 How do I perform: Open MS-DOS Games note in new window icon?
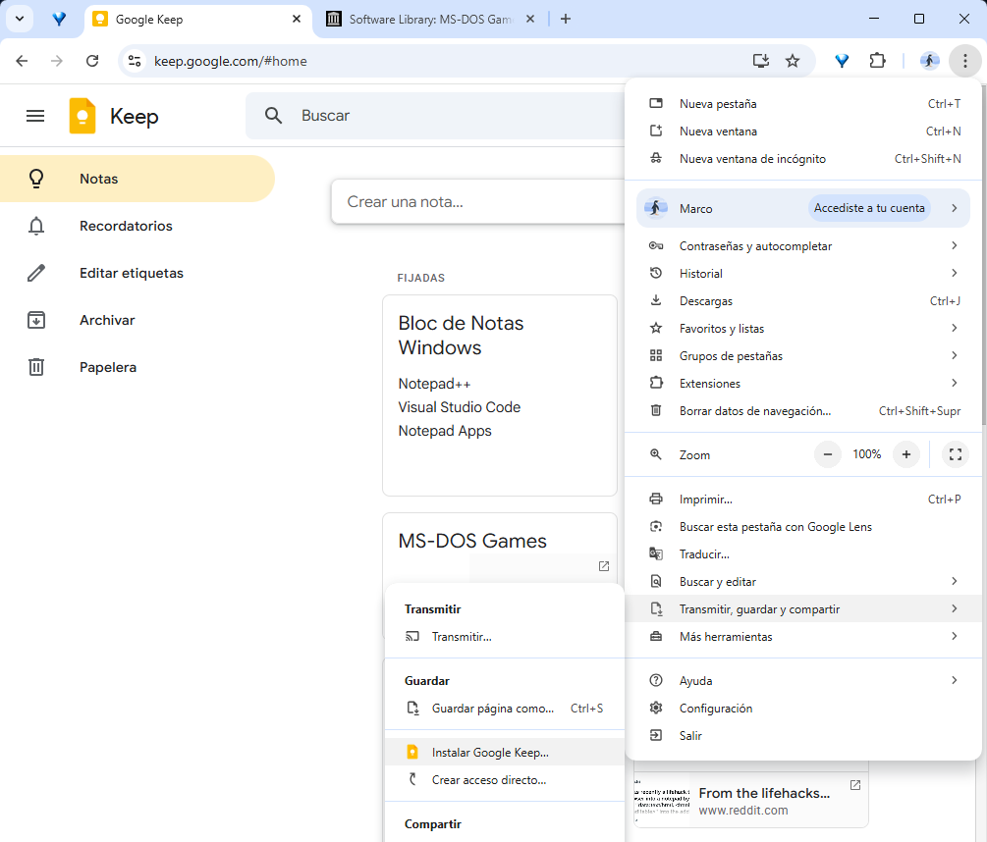(603, 566)
